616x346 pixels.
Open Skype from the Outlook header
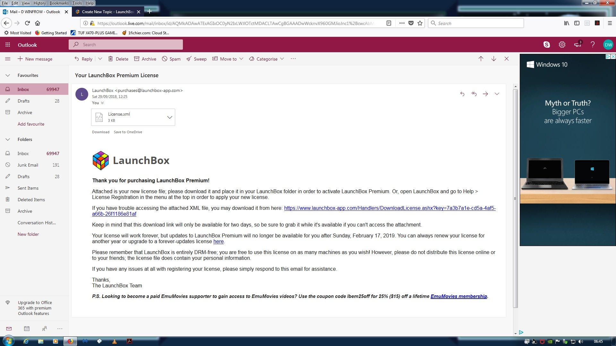547,45
